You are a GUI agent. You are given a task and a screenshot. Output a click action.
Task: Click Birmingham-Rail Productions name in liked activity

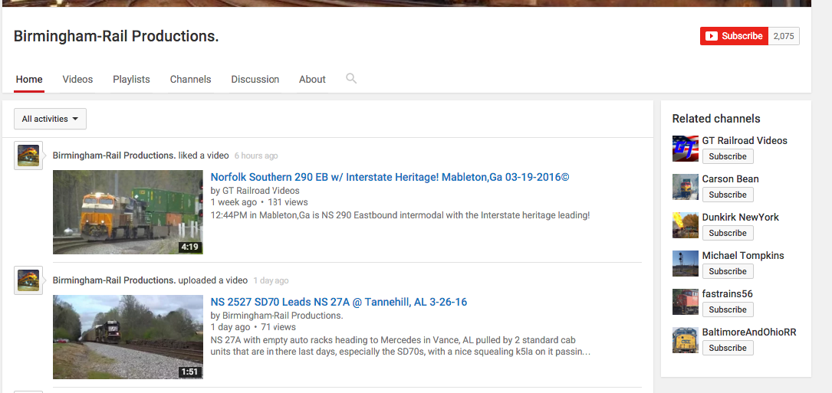coord(114,156)
